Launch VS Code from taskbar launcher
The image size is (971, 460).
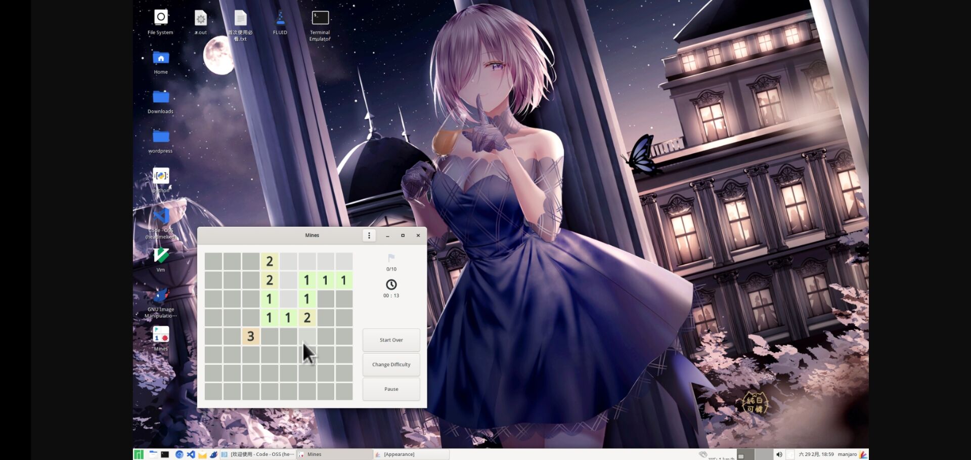point(191,454)
